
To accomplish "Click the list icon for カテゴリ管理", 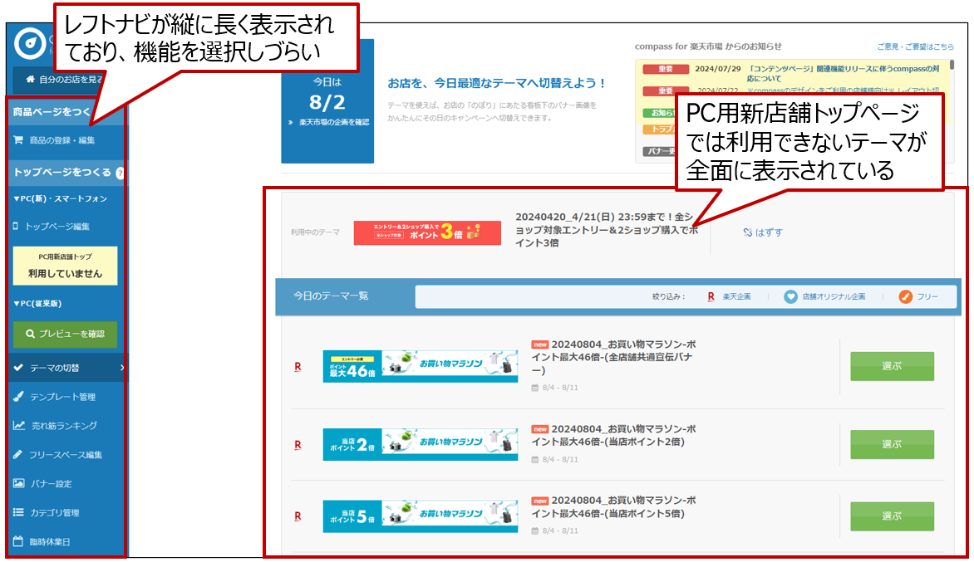I will 18,512.
